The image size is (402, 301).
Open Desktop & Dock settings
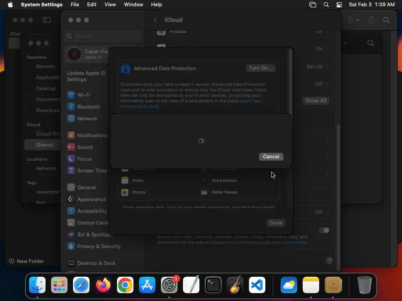point(91,263)
